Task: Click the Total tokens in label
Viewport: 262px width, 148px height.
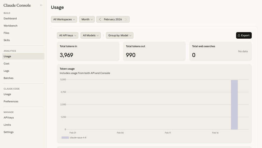Action: click(68, 46)
